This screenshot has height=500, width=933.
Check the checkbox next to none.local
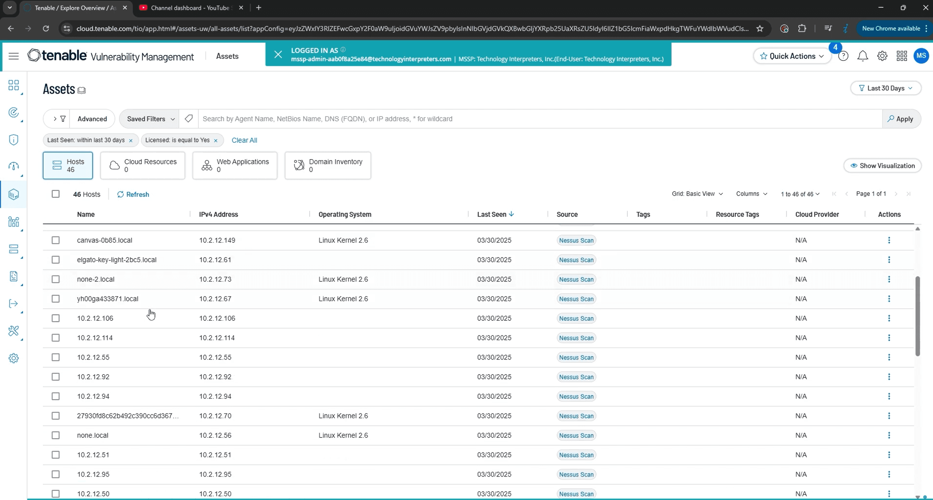[x=55, y=435]
